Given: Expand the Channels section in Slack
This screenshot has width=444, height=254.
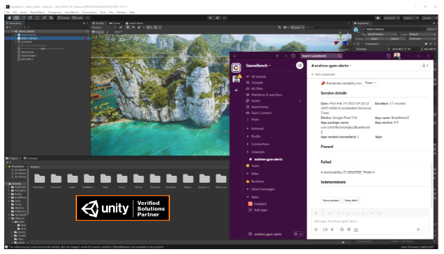Looking at the screenshot, I should tap(257, 152).
